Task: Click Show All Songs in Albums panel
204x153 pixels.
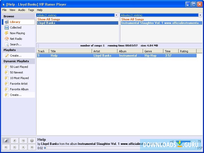Action: [x=133, y=19]
